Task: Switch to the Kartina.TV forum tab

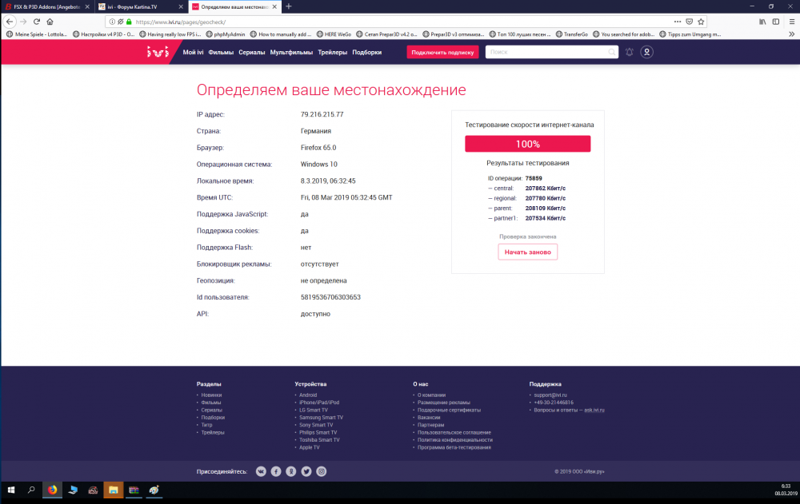Action: [136, 6]
